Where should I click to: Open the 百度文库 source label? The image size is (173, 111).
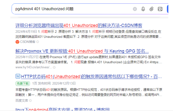[x=22, y=101]
